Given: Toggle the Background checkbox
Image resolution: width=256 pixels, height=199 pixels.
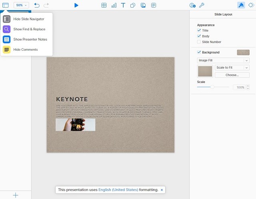Looking at the screenshot, I should point(199,52).
